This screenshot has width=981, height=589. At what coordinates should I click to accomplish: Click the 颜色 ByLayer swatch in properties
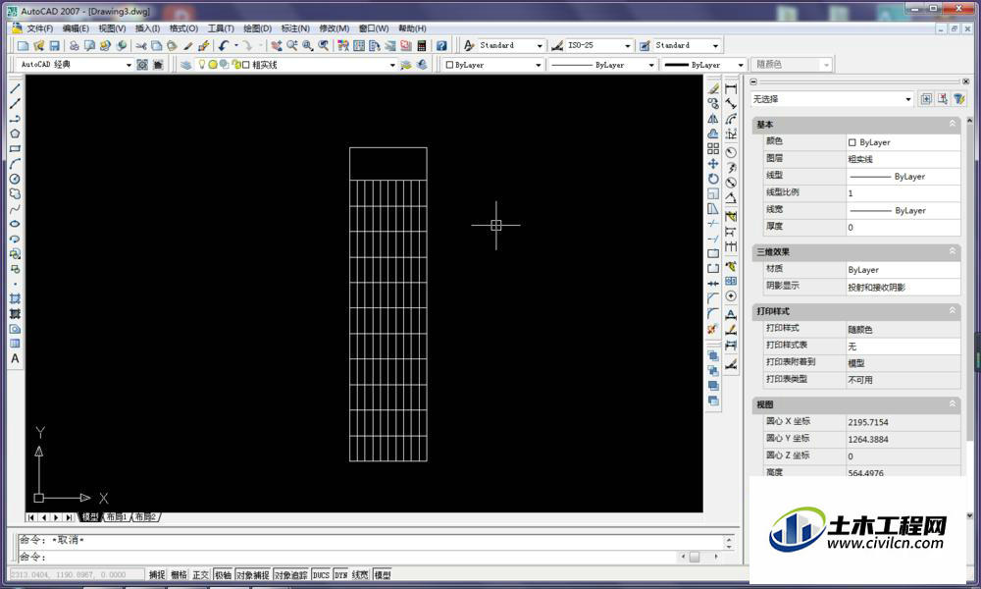pos(852,142)
